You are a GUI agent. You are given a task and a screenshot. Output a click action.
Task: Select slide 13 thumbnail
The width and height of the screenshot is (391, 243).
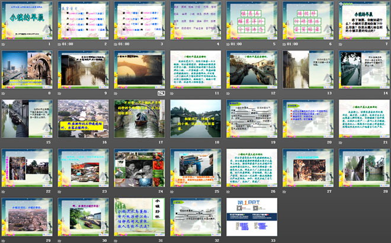(308, 69)
